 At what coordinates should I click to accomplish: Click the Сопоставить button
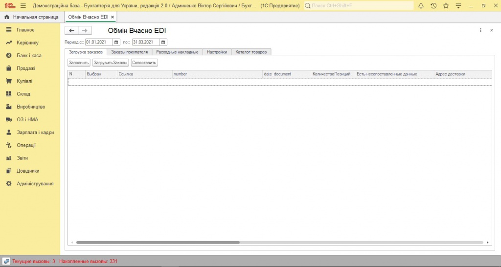(x=144, y=63)
